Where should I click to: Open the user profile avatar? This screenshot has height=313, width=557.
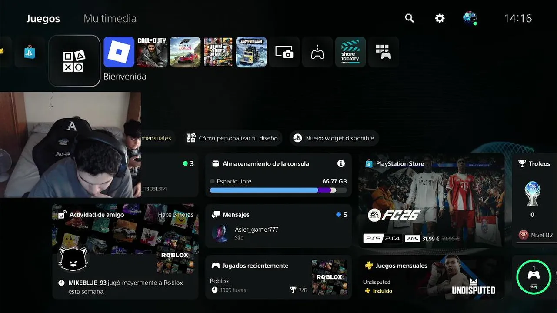tap(470, 18)
